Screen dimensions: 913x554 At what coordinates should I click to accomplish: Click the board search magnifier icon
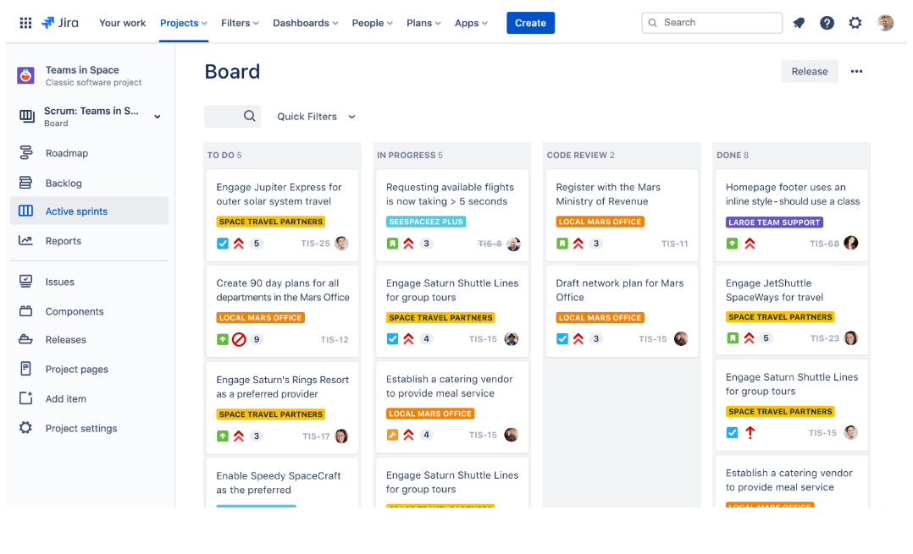[x=249, y=116]
